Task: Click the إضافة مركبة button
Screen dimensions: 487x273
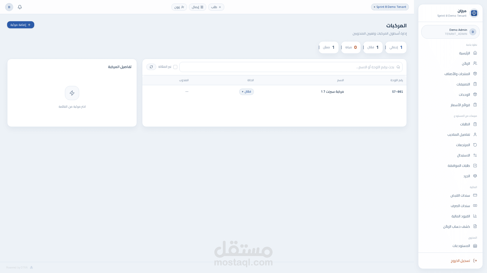Action: 21,25
